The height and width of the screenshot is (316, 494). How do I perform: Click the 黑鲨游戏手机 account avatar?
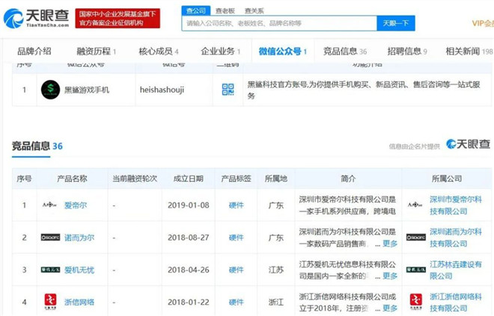50,90
